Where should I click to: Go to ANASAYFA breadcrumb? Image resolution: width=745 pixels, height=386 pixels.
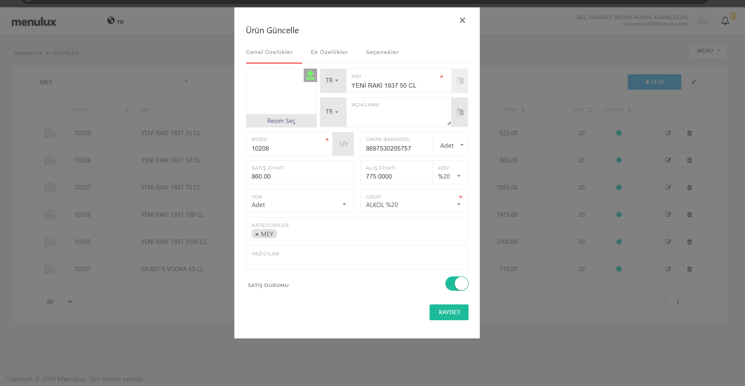(28, 53)
